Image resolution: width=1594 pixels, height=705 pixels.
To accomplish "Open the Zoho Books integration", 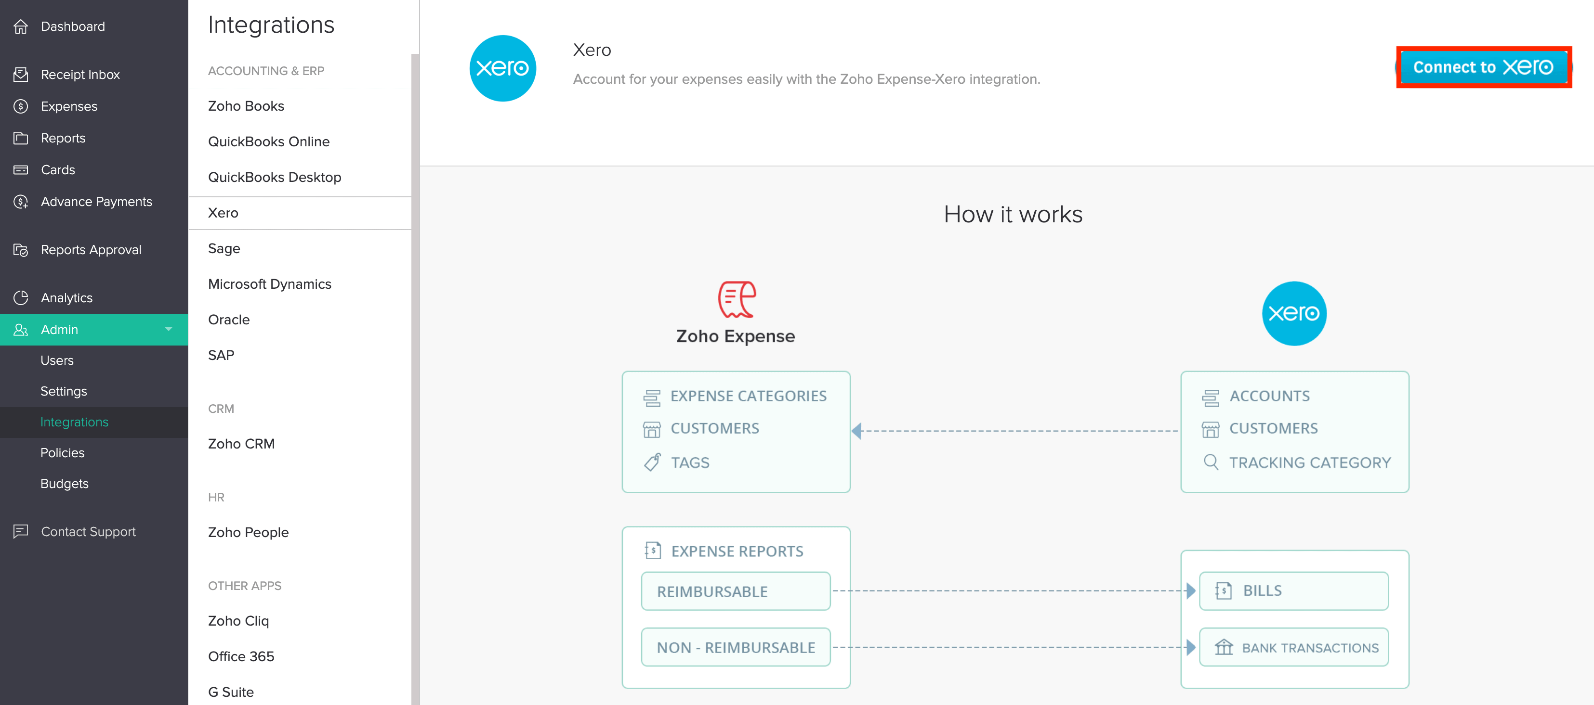I will [246, 106].
